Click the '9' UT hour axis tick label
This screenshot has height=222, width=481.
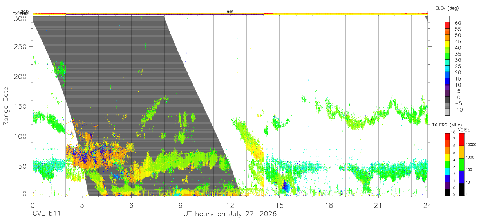click(x=181, y=205)
